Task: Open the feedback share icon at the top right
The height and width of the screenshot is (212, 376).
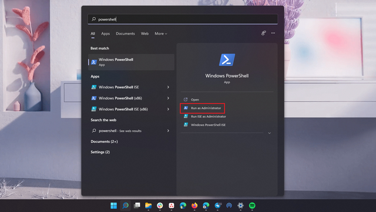Action: (264, 33)
